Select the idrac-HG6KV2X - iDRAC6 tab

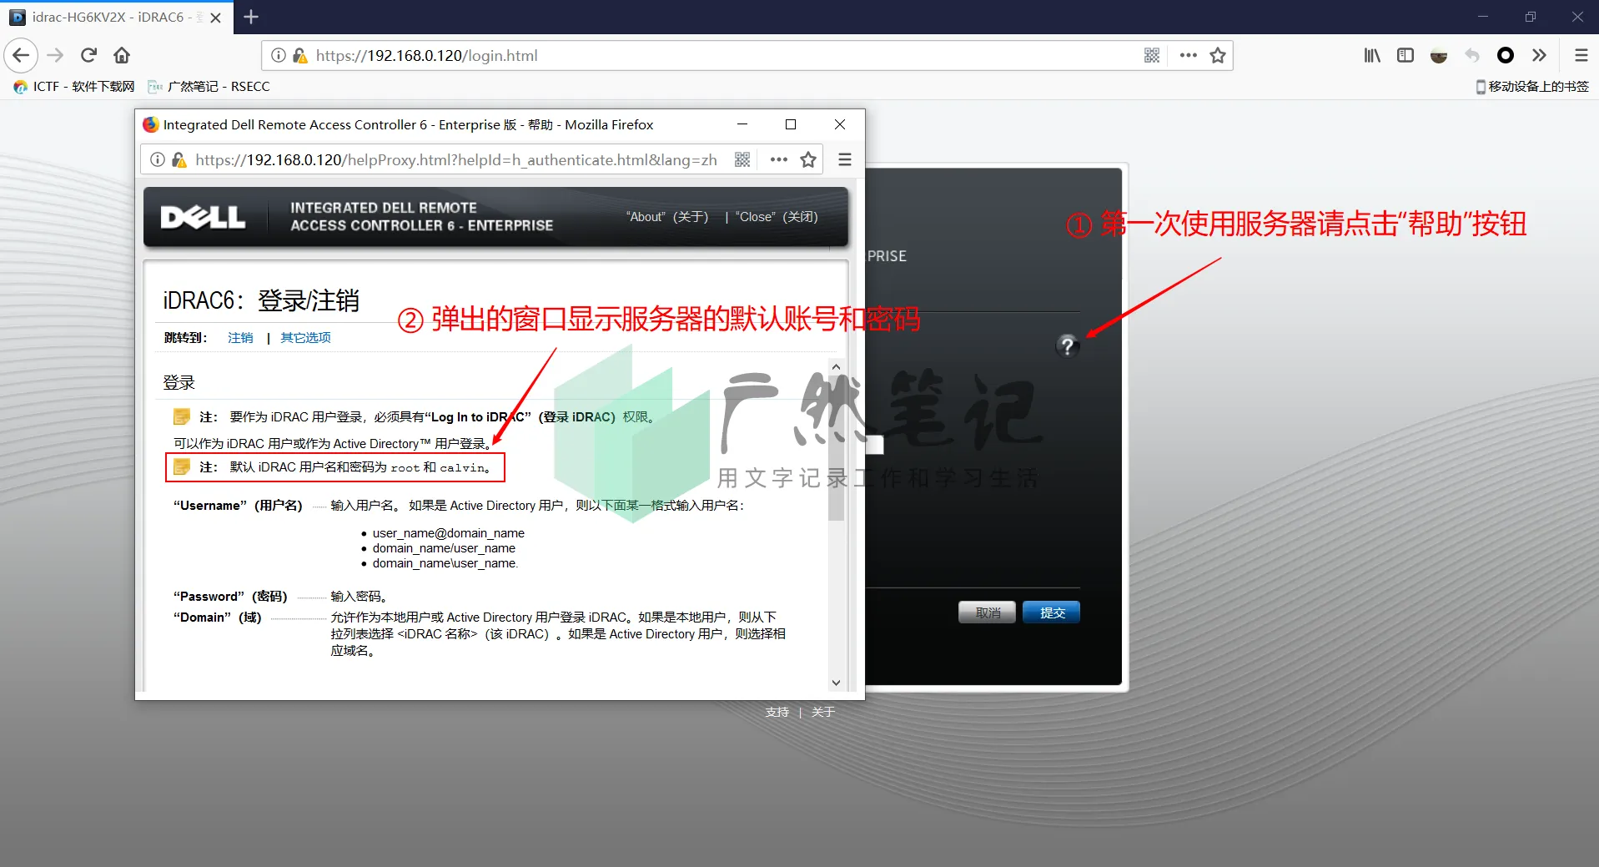pyautogui.click(x=117, y=18)
